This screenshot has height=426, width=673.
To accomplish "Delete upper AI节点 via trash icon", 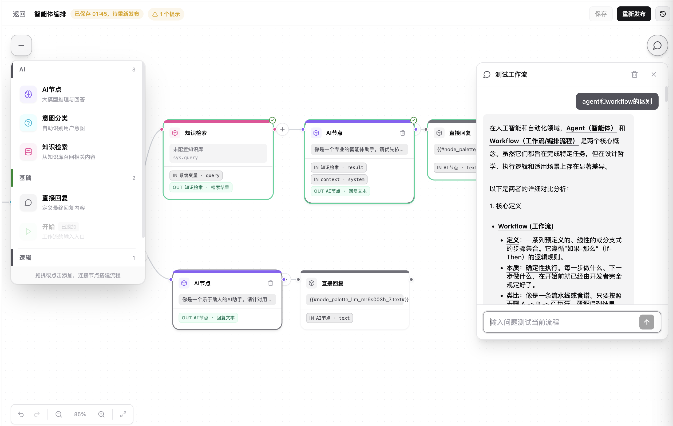I will (402, 133).
